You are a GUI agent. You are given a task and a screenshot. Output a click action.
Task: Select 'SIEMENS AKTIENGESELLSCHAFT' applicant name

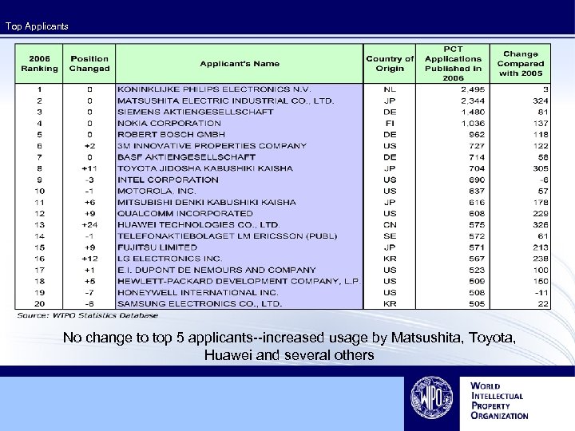tap(196, 113)
